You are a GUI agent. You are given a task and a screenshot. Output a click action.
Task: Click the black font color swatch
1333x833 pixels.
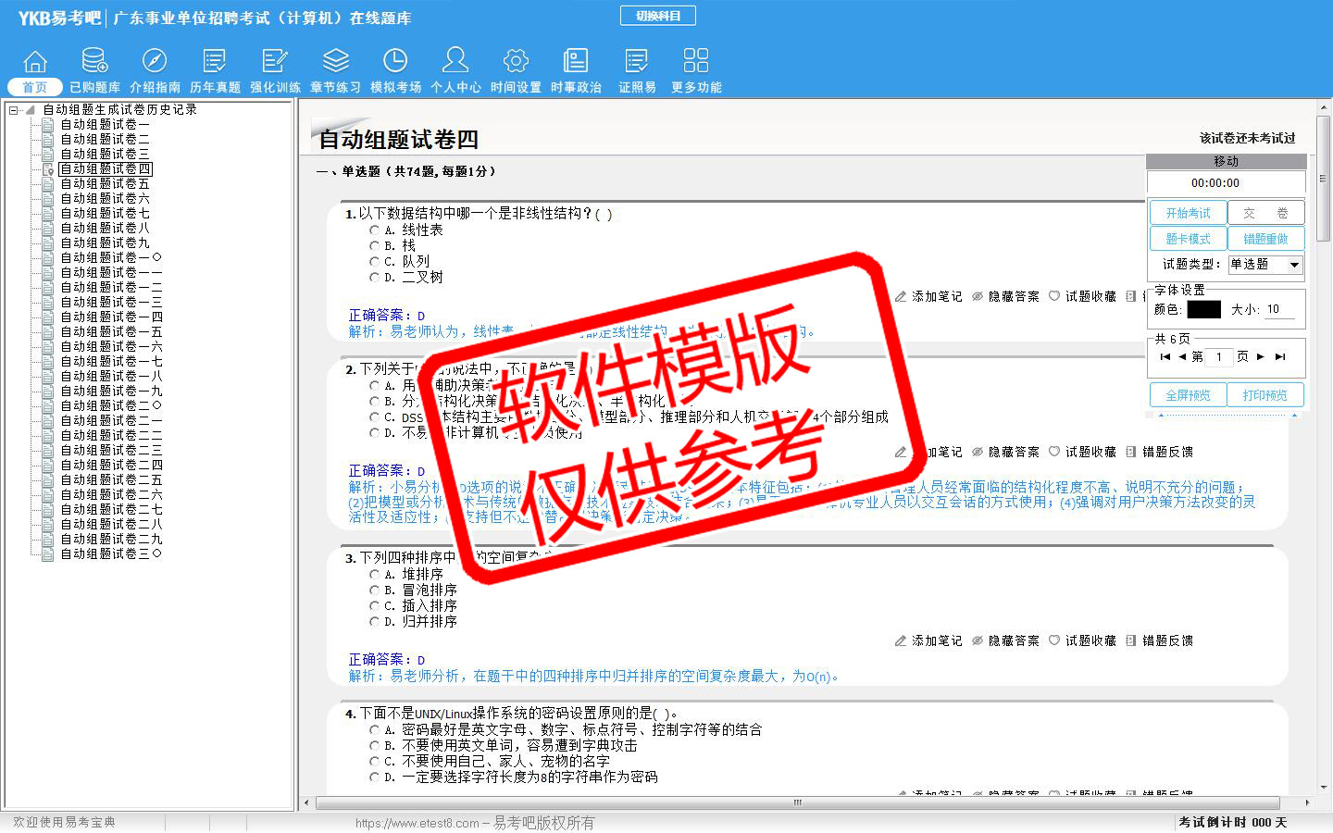click(1203, 310)
